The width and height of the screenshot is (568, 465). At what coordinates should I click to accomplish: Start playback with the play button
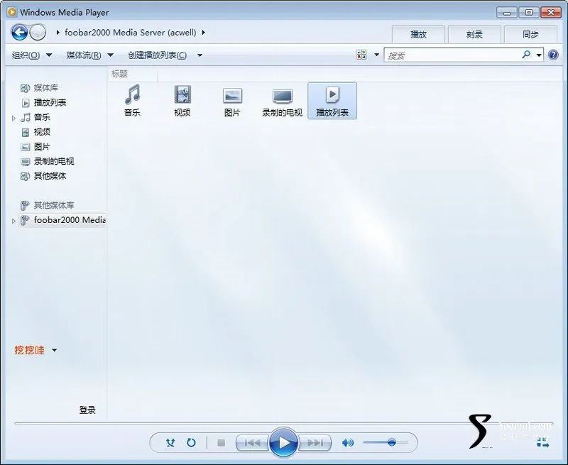pos(283,442)
